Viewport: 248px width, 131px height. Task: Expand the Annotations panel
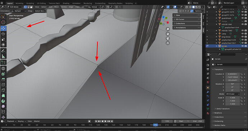(187, 28)
